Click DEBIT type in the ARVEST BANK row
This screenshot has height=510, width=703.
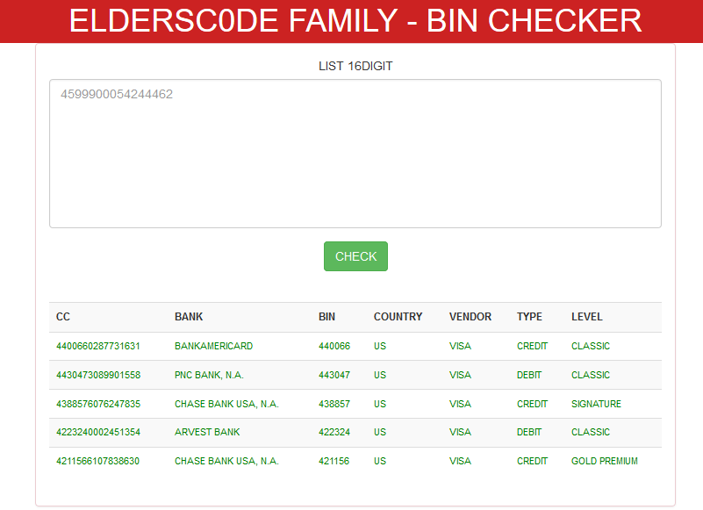(529, 432)
